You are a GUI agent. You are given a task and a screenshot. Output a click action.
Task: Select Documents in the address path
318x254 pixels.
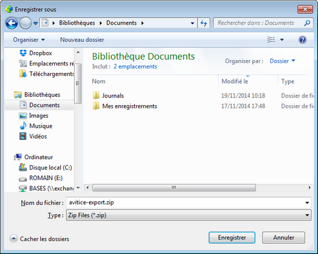(x=121, y=23)
